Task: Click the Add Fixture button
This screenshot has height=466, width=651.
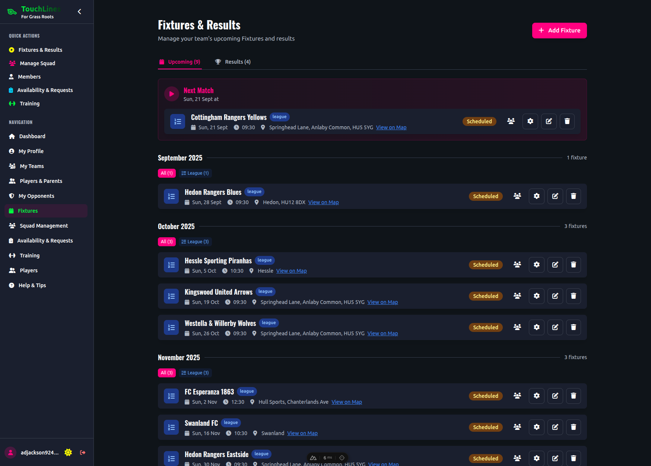Action: [x=559, y=31]
